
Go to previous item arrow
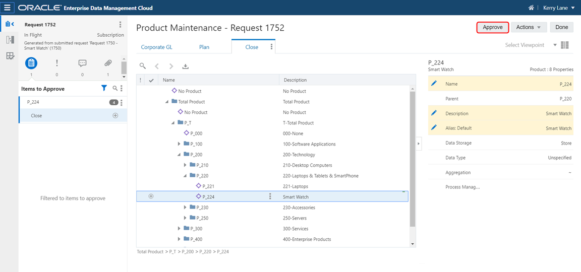157,66
